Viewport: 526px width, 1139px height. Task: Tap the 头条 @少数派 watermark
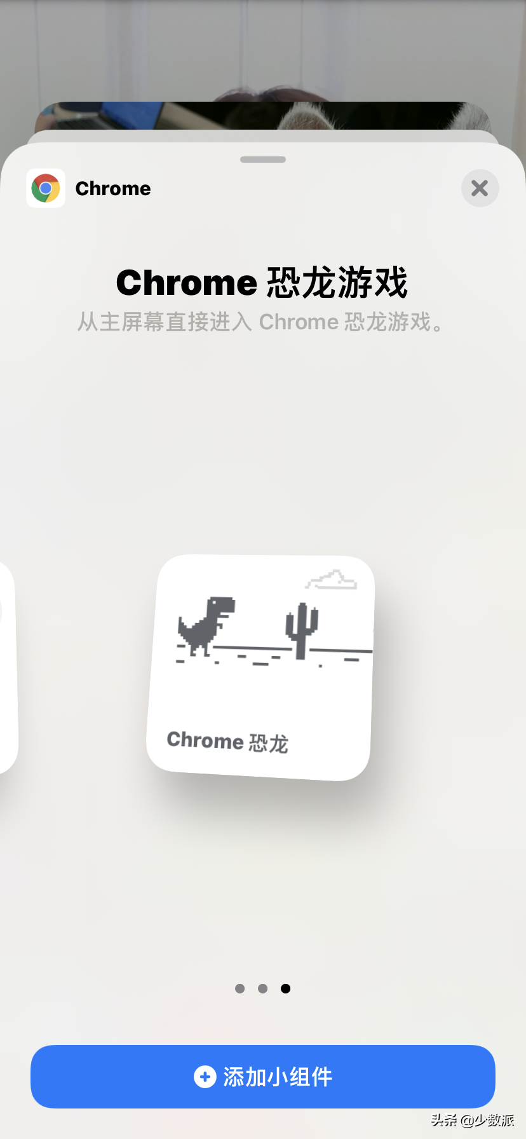pos(473,1120)
